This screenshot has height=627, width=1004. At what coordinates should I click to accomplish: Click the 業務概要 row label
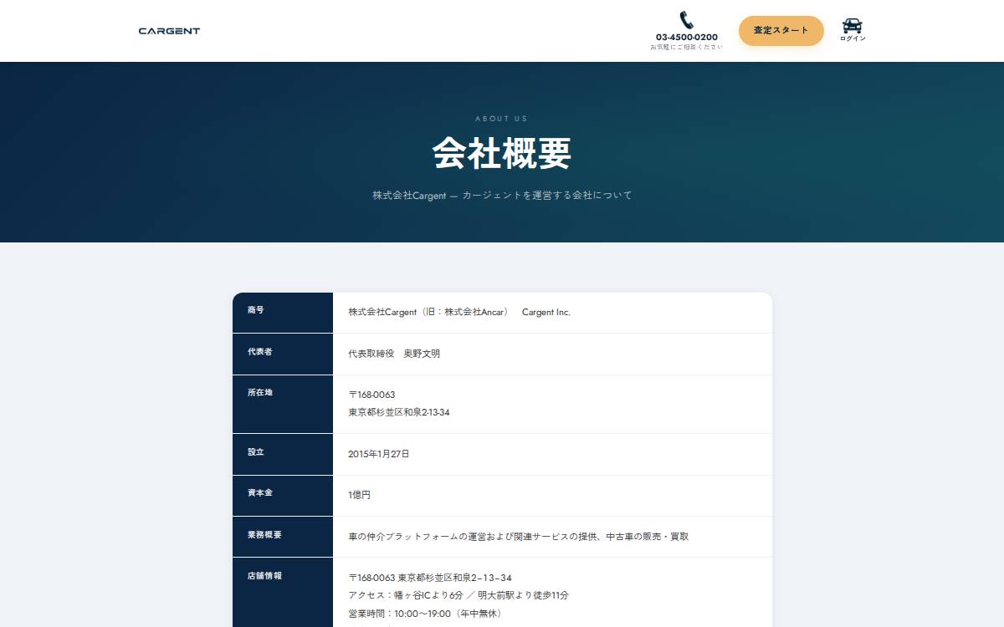coord(264,535)
